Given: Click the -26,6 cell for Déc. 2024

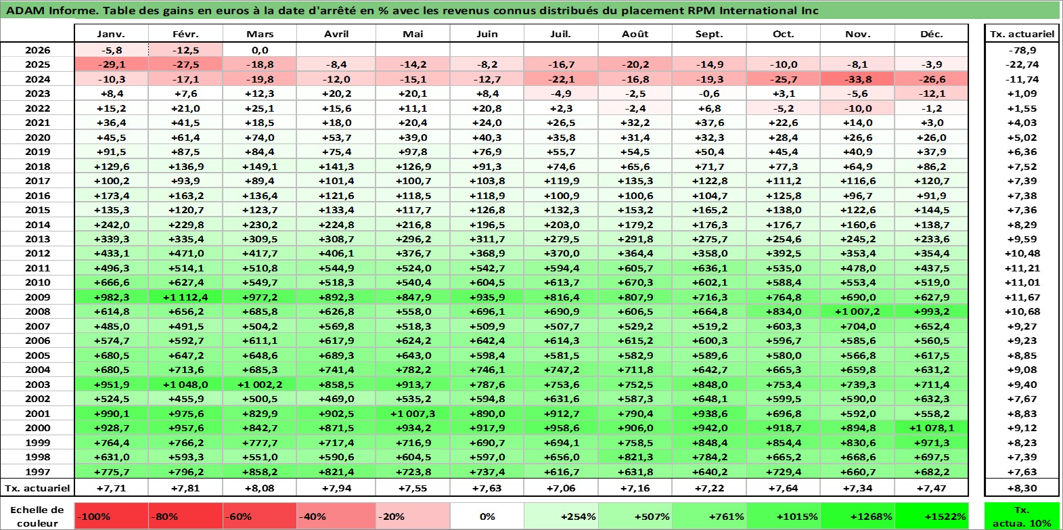Looking at the screenshot, I should pos(931,79).
